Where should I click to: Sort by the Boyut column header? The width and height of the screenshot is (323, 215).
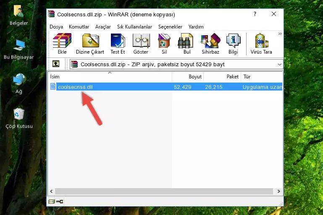tap(188, 77)
